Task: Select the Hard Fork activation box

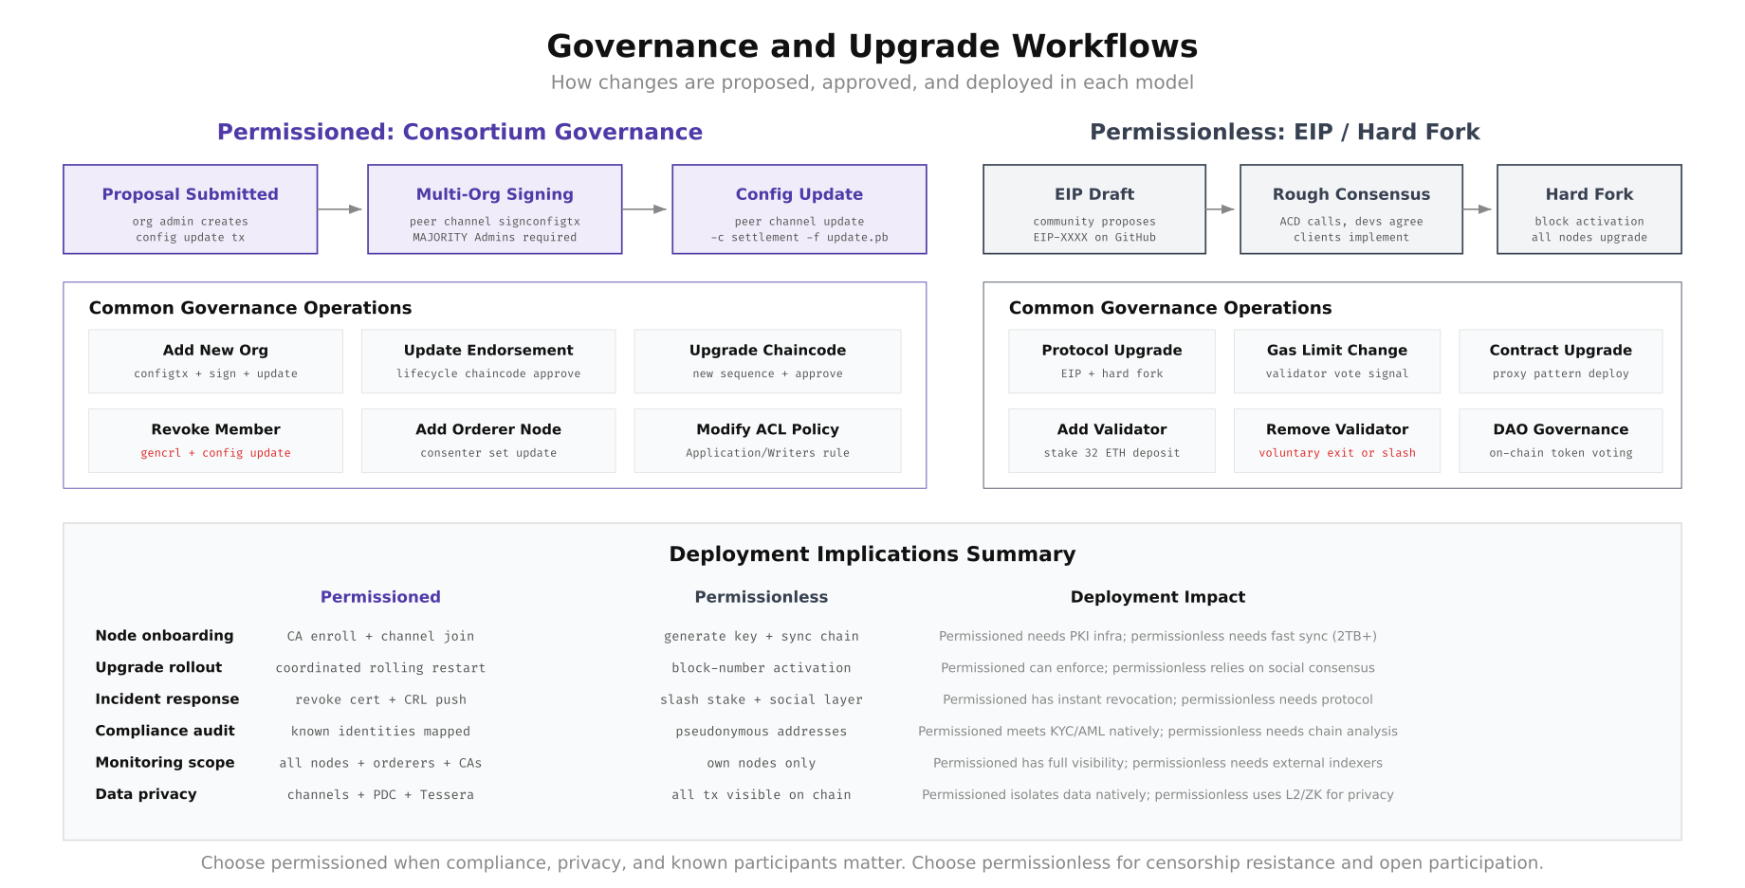Action: click(1589, 208)
